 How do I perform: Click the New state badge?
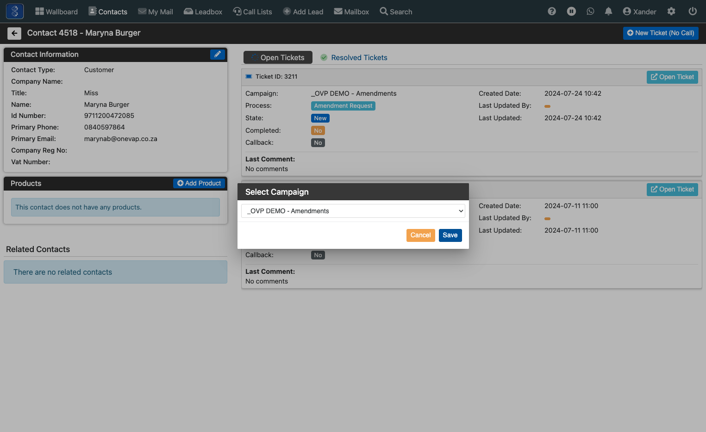(x=320, y=118)
